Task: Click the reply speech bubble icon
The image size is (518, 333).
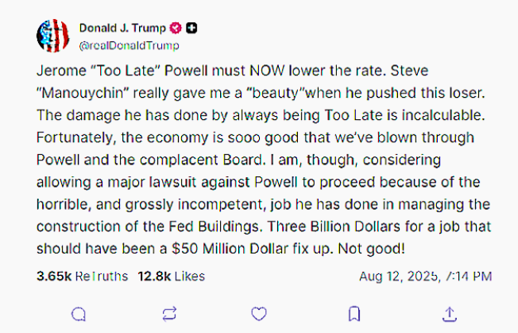Action: click(x=79, y=314)
